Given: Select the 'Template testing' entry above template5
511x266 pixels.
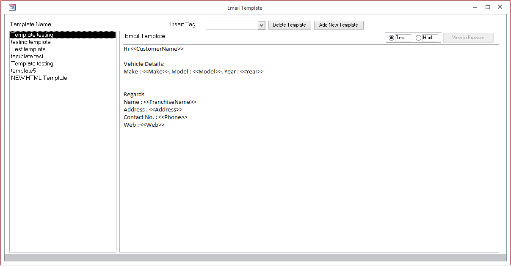Looking at the screenshot, I should [63, 64].
